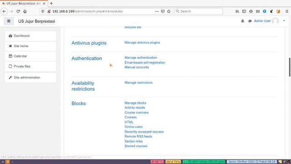Go back with the browser back arrow
The image size is (291, 164).
coord(4,11)
